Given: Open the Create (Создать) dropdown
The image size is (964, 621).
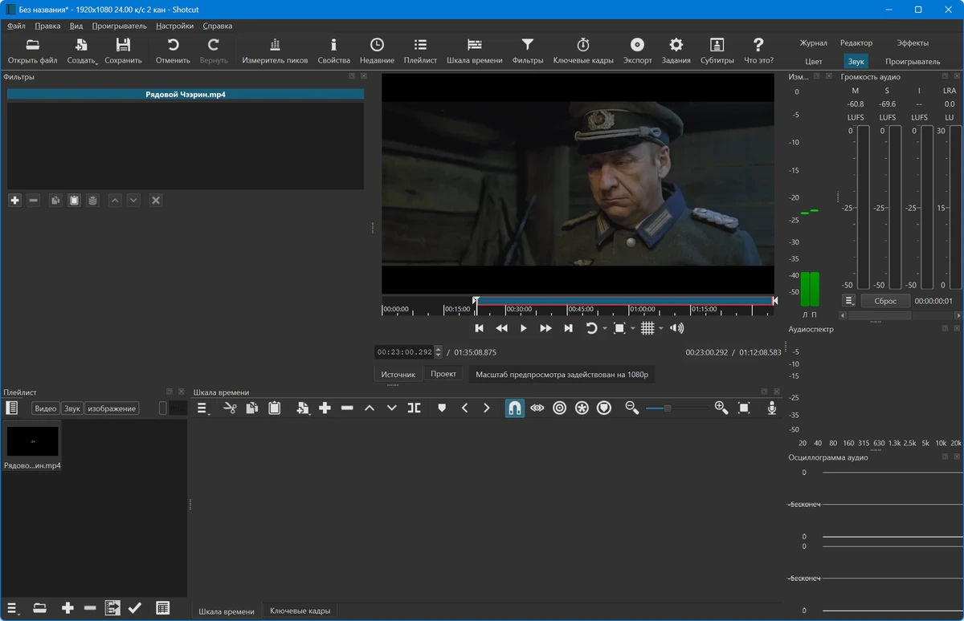Looking at the screenshot, I should coord(81,51).
